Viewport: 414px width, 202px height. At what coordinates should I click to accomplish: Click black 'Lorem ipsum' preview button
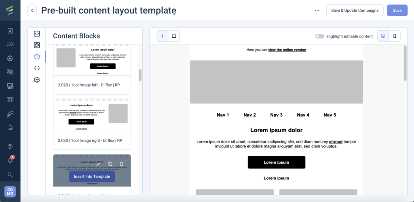coord(277,162)
